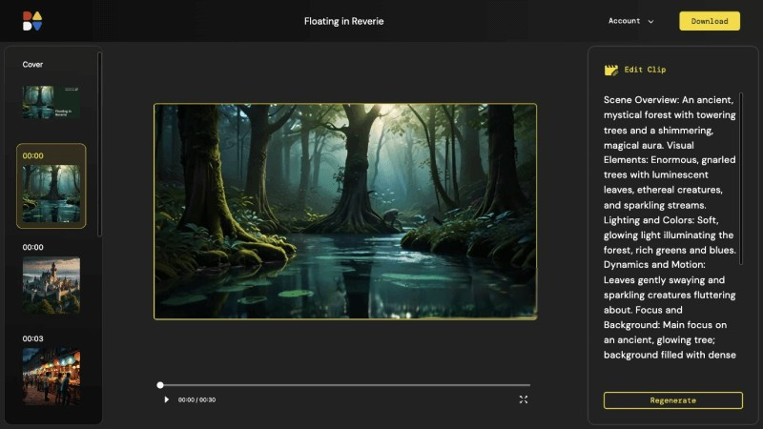Click the playback progress slider handle

pyautogui.click(x=160, y=385)
